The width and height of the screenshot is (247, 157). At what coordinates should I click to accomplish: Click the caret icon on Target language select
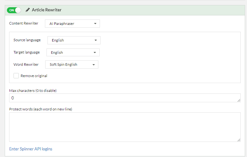click(x=95, y=53)
